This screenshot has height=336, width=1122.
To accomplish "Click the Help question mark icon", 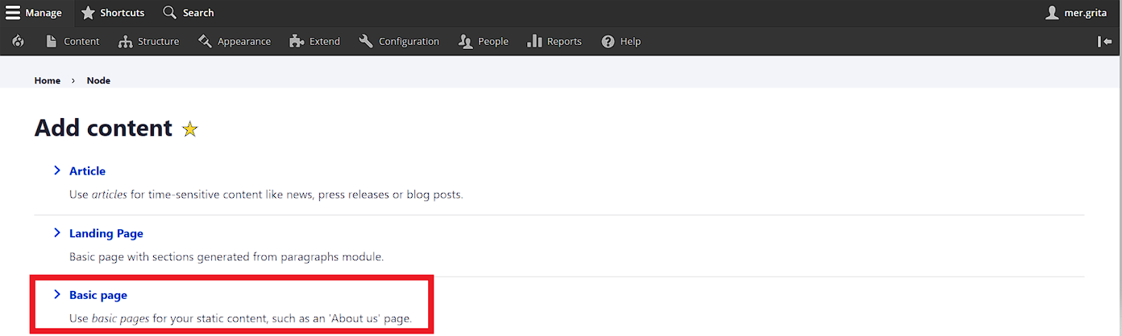I will (608, 41).
